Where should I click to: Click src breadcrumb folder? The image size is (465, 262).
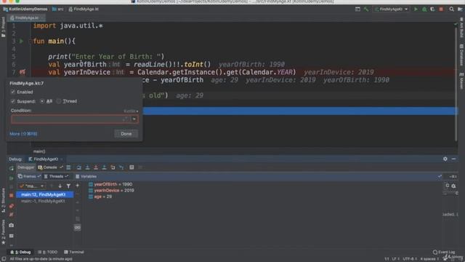pos(58,9)
